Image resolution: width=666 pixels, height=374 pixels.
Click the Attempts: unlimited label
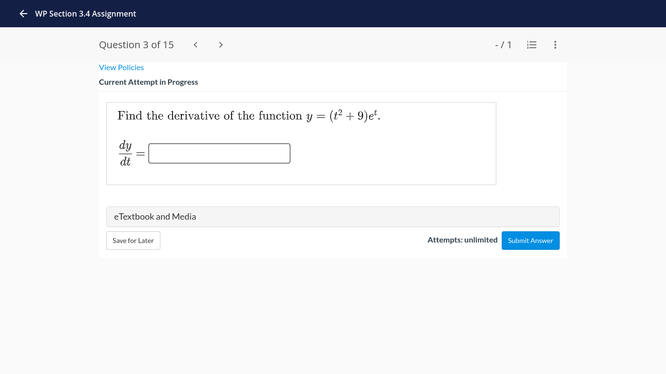click(462, 240)
